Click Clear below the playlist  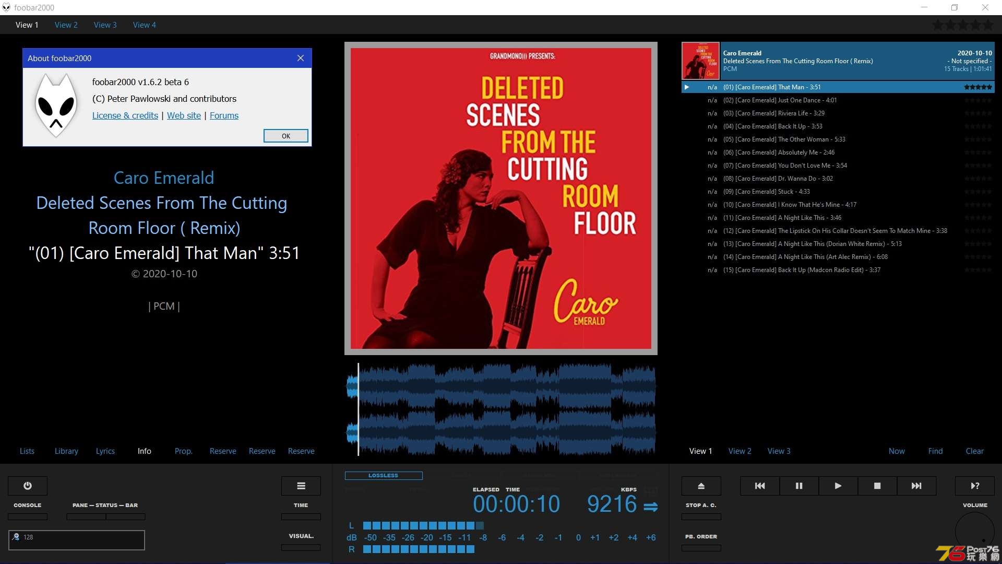975,451
